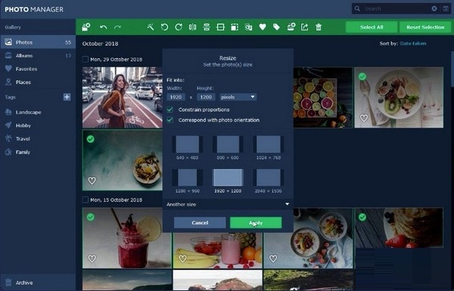Click the plus button beside Tags
The width and height of the screenshot is (454, 291).
pos(67,97)
